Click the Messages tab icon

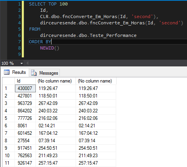34,73
